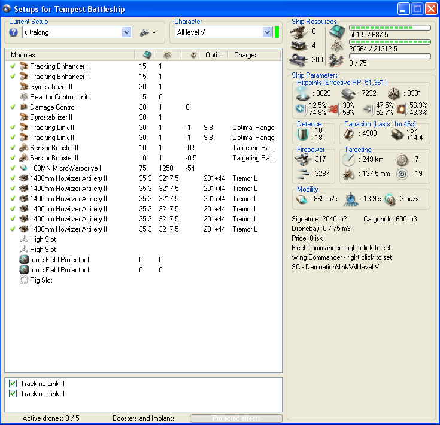Click the Defence shield tank icon
This screenshot has width=440, height=425.
[303, 134]
